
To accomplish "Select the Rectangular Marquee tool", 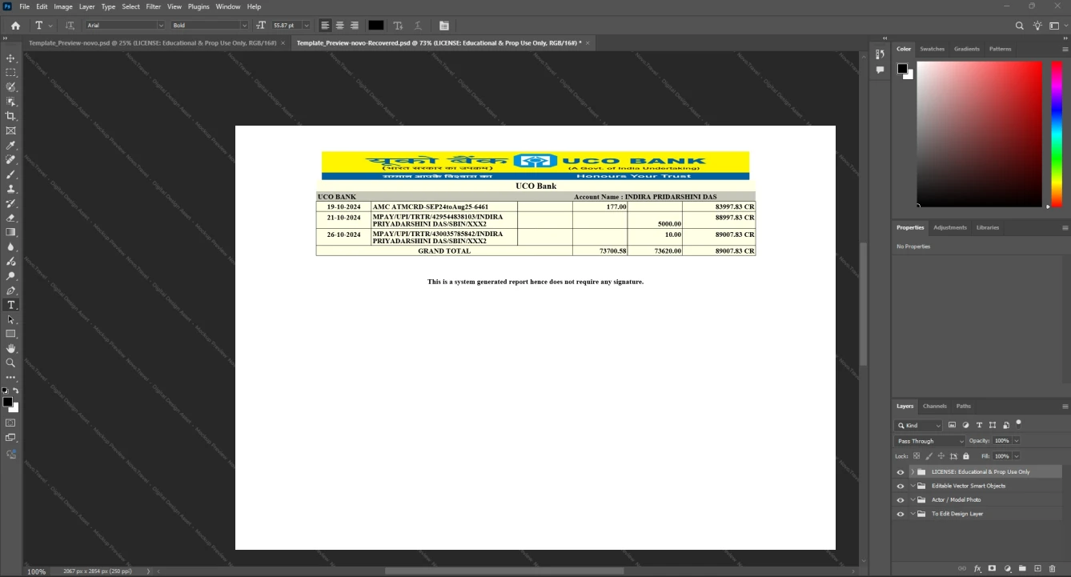I will pos(10,73).
